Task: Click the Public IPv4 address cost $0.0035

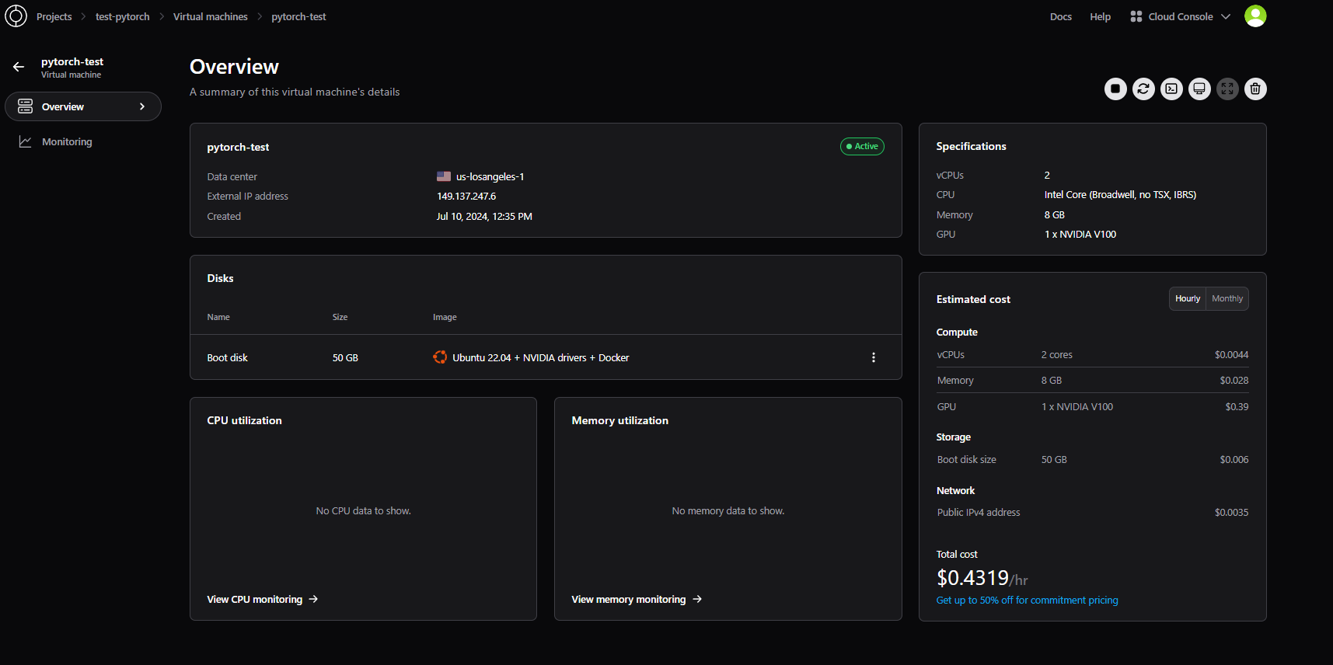Action: 1232,512
